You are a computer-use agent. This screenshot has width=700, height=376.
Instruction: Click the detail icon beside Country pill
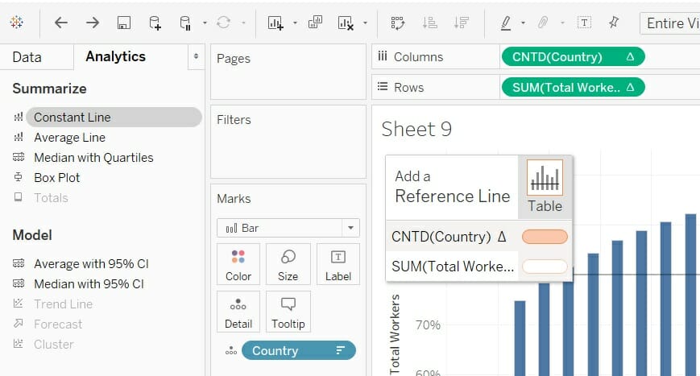coord(231,350)
